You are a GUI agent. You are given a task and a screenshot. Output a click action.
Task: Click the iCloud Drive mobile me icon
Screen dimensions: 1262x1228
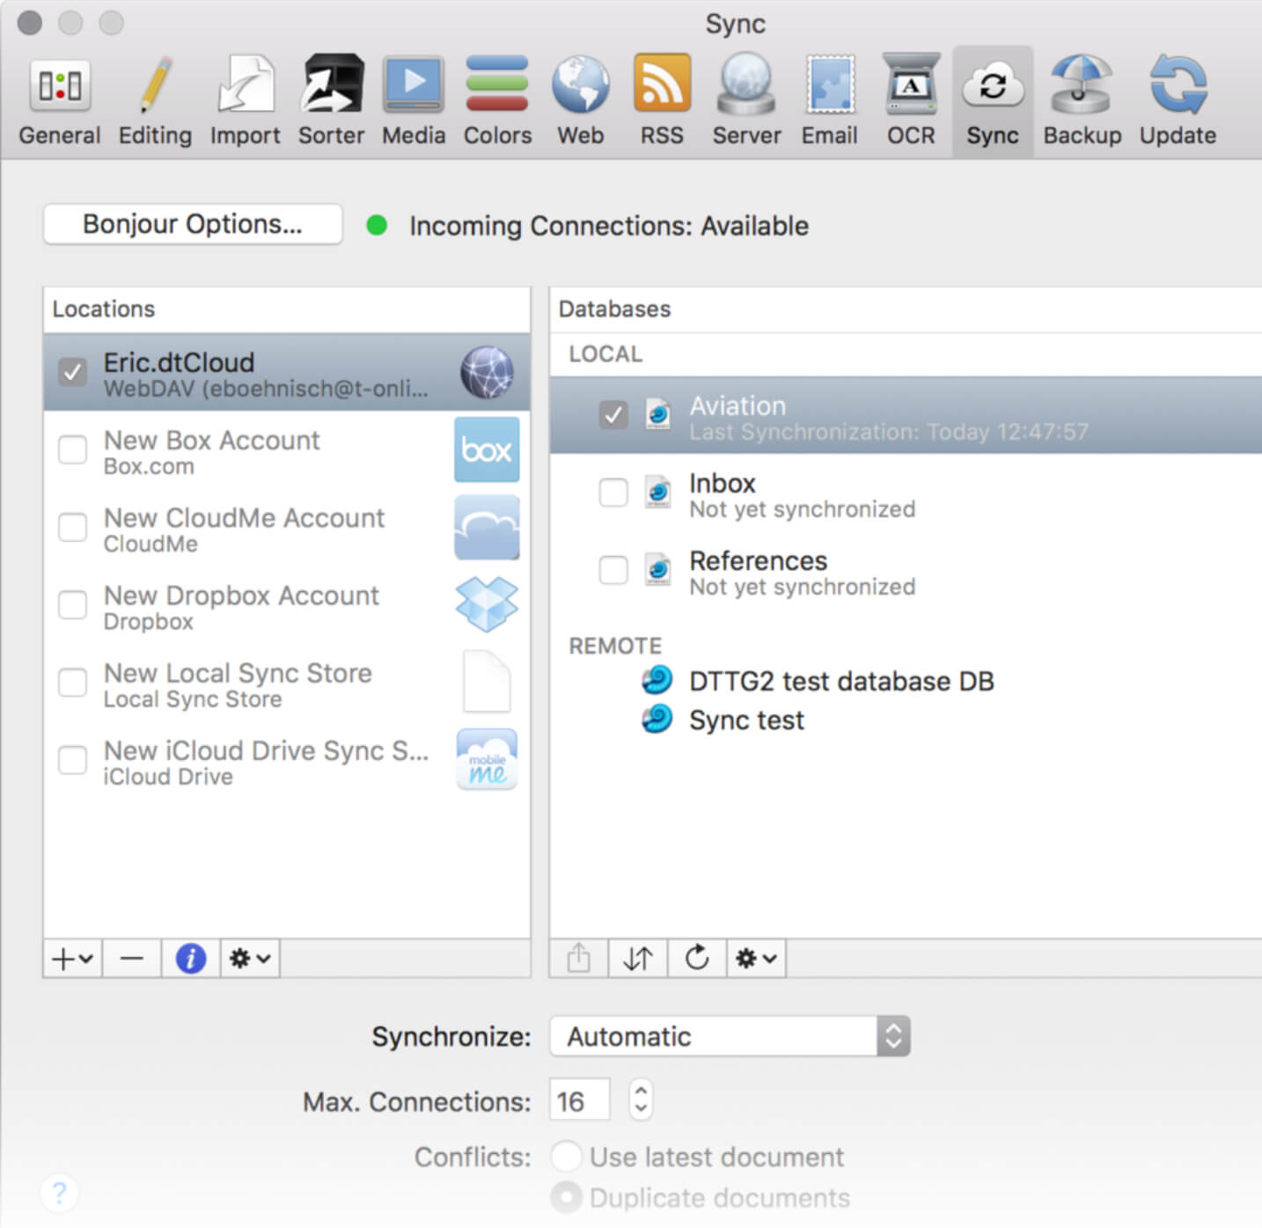point(487,759)
